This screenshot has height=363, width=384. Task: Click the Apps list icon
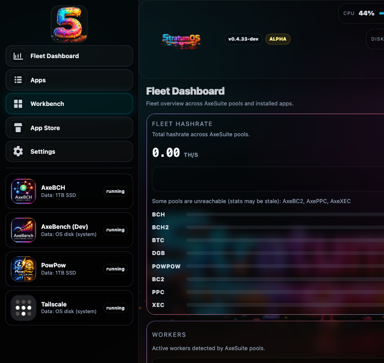tap(18, 80)
